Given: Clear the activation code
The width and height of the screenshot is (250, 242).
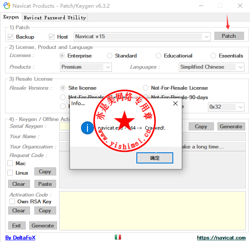Looking at the screenshot, I should 19,211.
